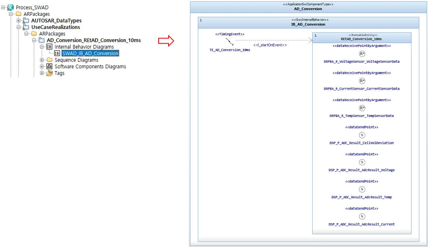
Task: Click the send point icon above DSP_P_ADC_Result_AdcResult_Temp
Action: pos(362,189)
